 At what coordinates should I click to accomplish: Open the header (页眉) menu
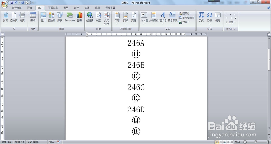[117, 18]
